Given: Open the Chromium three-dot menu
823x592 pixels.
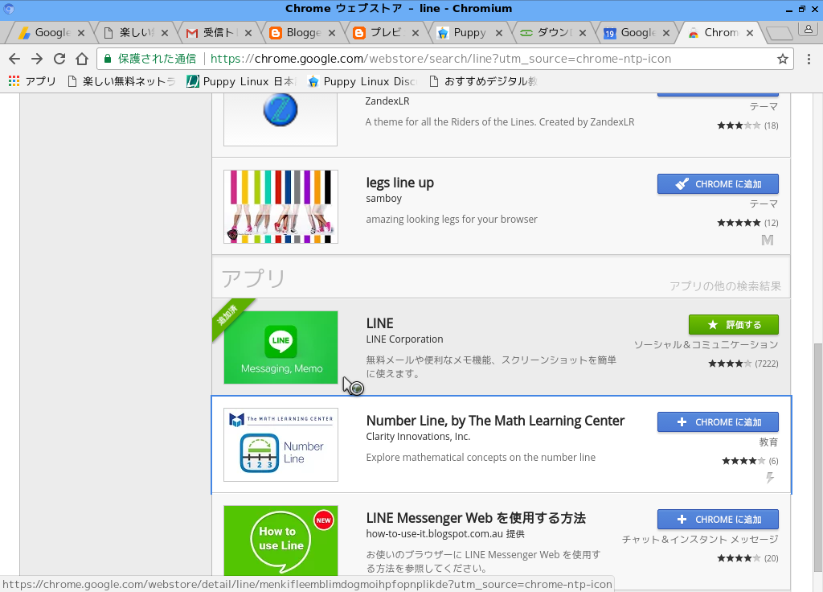Looking at the screenshot, I should pos(810,59).
